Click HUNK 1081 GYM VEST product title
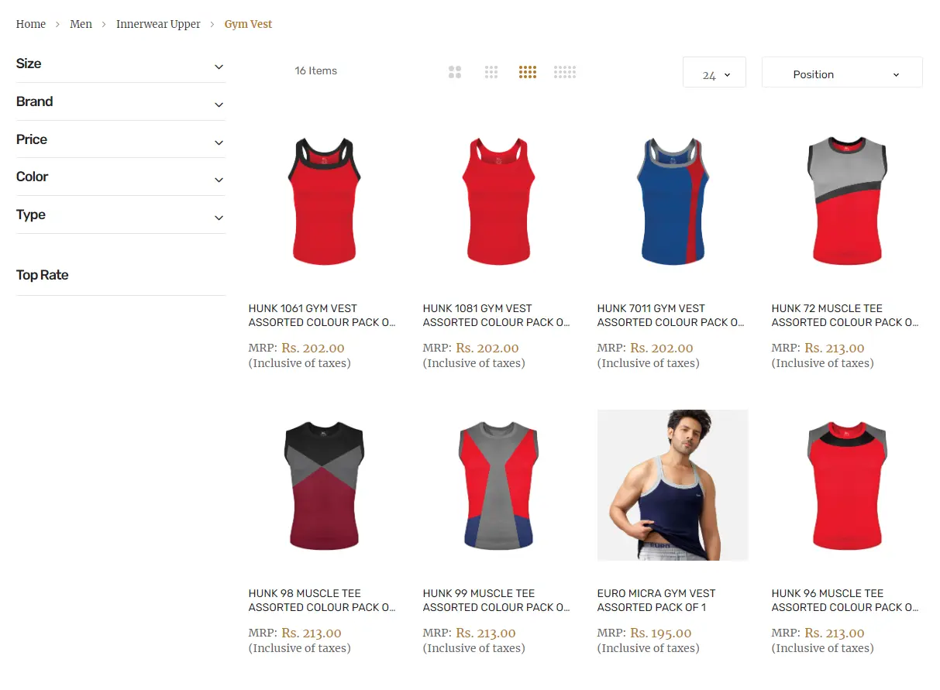Image resolution: width=940 pixels, height=690 pixels. coord(497,315)
